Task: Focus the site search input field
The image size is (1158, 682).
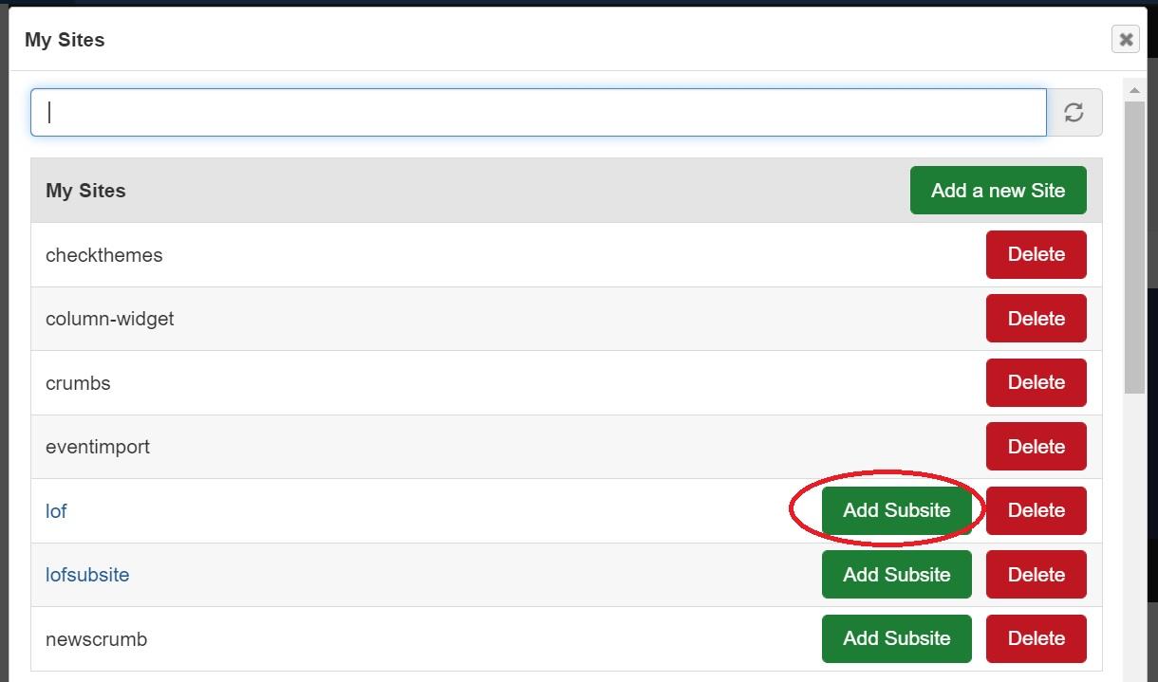Action: point(538,113)
